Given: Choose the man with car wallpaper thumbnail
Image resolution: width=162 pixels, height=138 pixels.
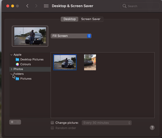Looking at the screenshot, I should [x=65, y=62].
